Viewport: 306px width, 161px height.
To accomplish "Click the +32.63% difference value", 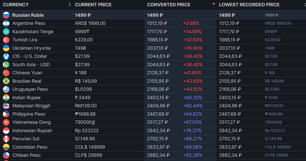I will coord(193,40).
